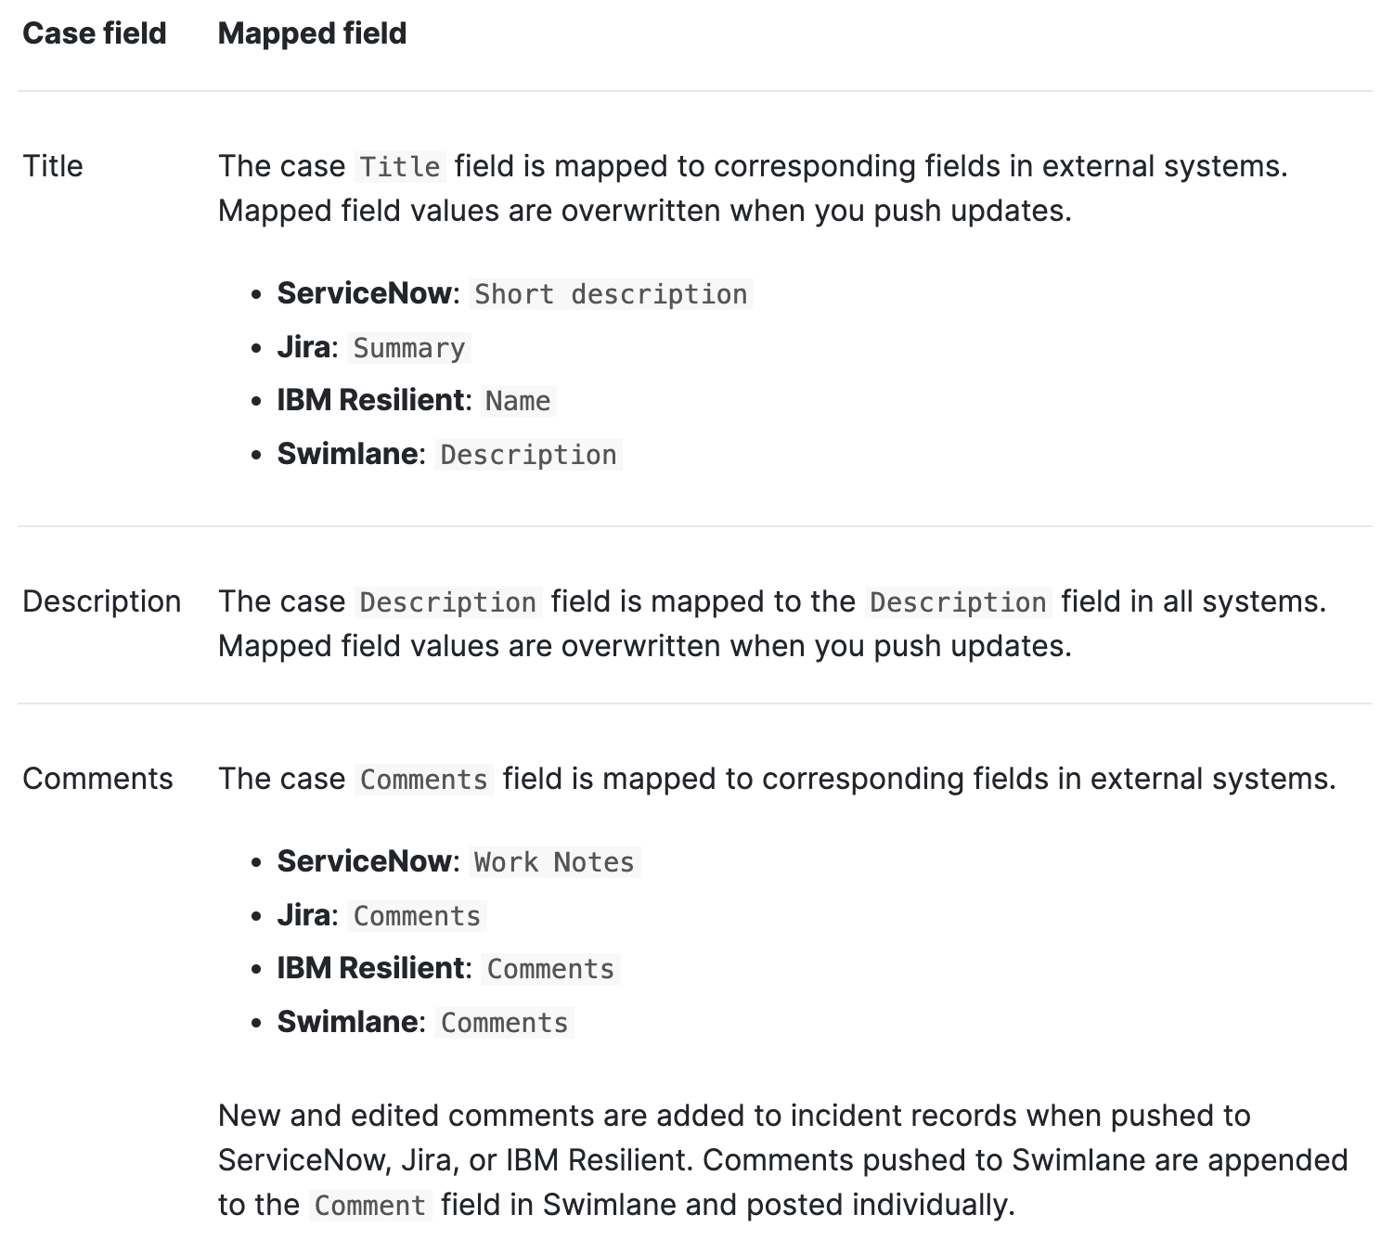Click Jira's "Comments" code text

(417, 916)
